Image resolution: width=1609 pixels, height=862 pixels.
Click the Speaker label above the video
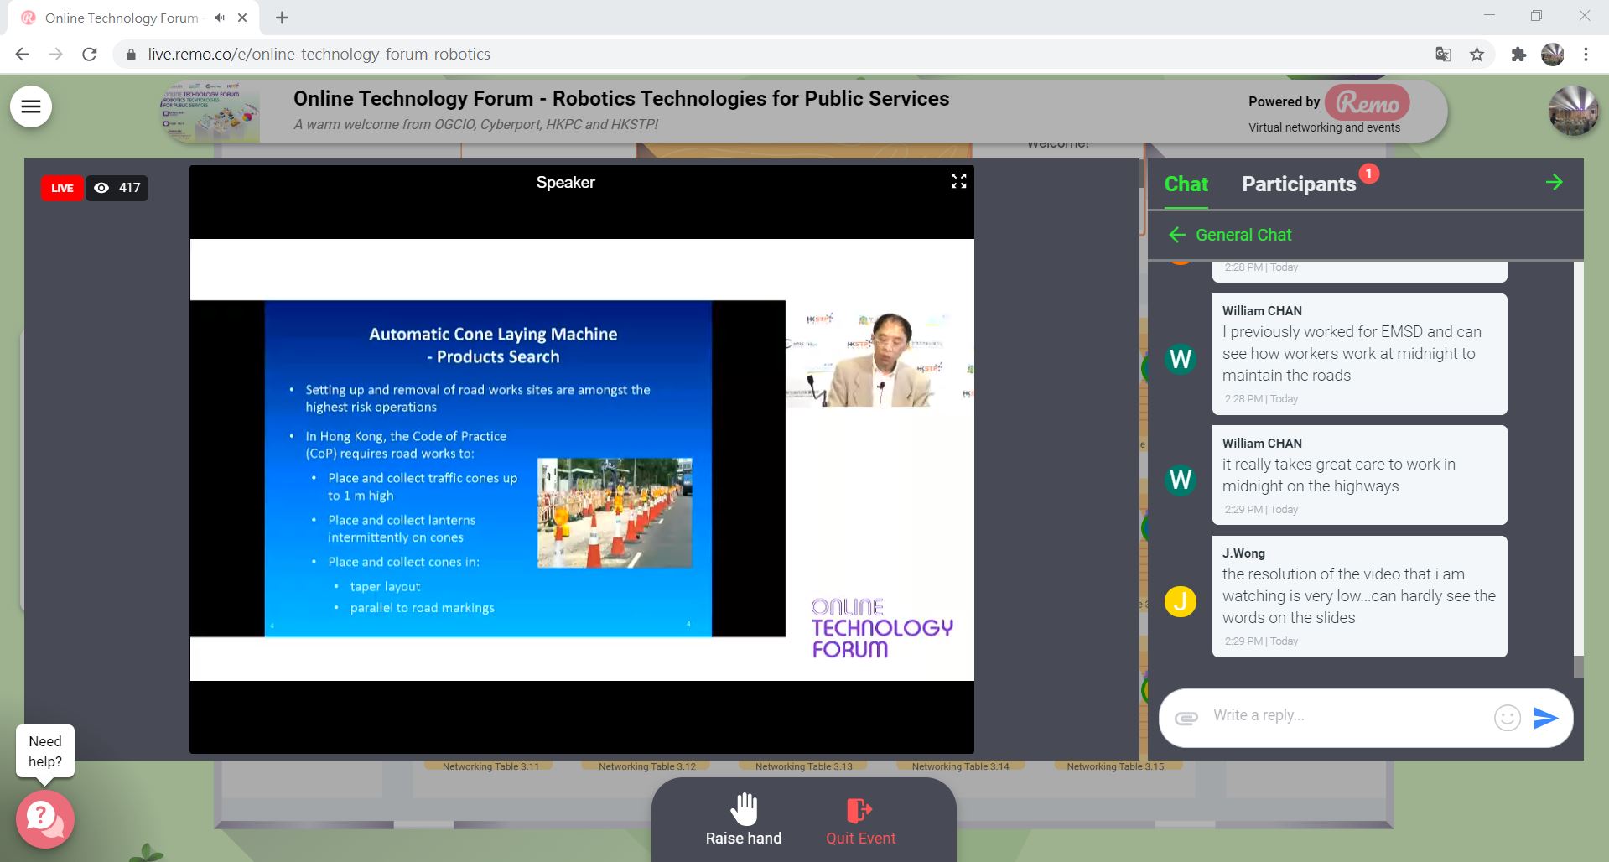coord(565,182)
